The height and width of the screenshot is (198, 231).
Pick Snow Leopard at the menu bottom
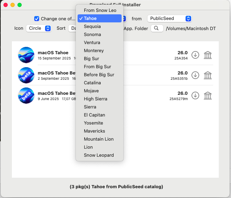click(x=100, y=155)
